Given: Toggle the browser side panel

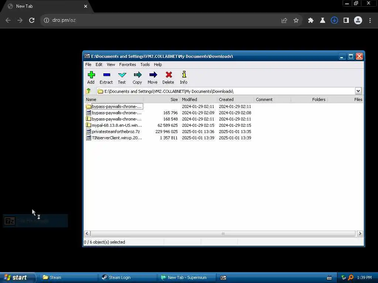Looking at the screenshot, I should (346, 20).
